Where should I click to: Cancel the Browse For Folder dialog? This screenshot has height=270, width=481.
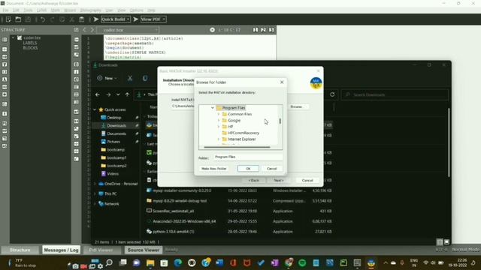(271, 169)
